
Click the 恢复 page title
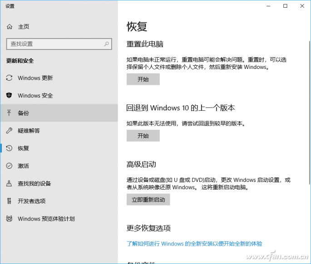coord(137,27)
